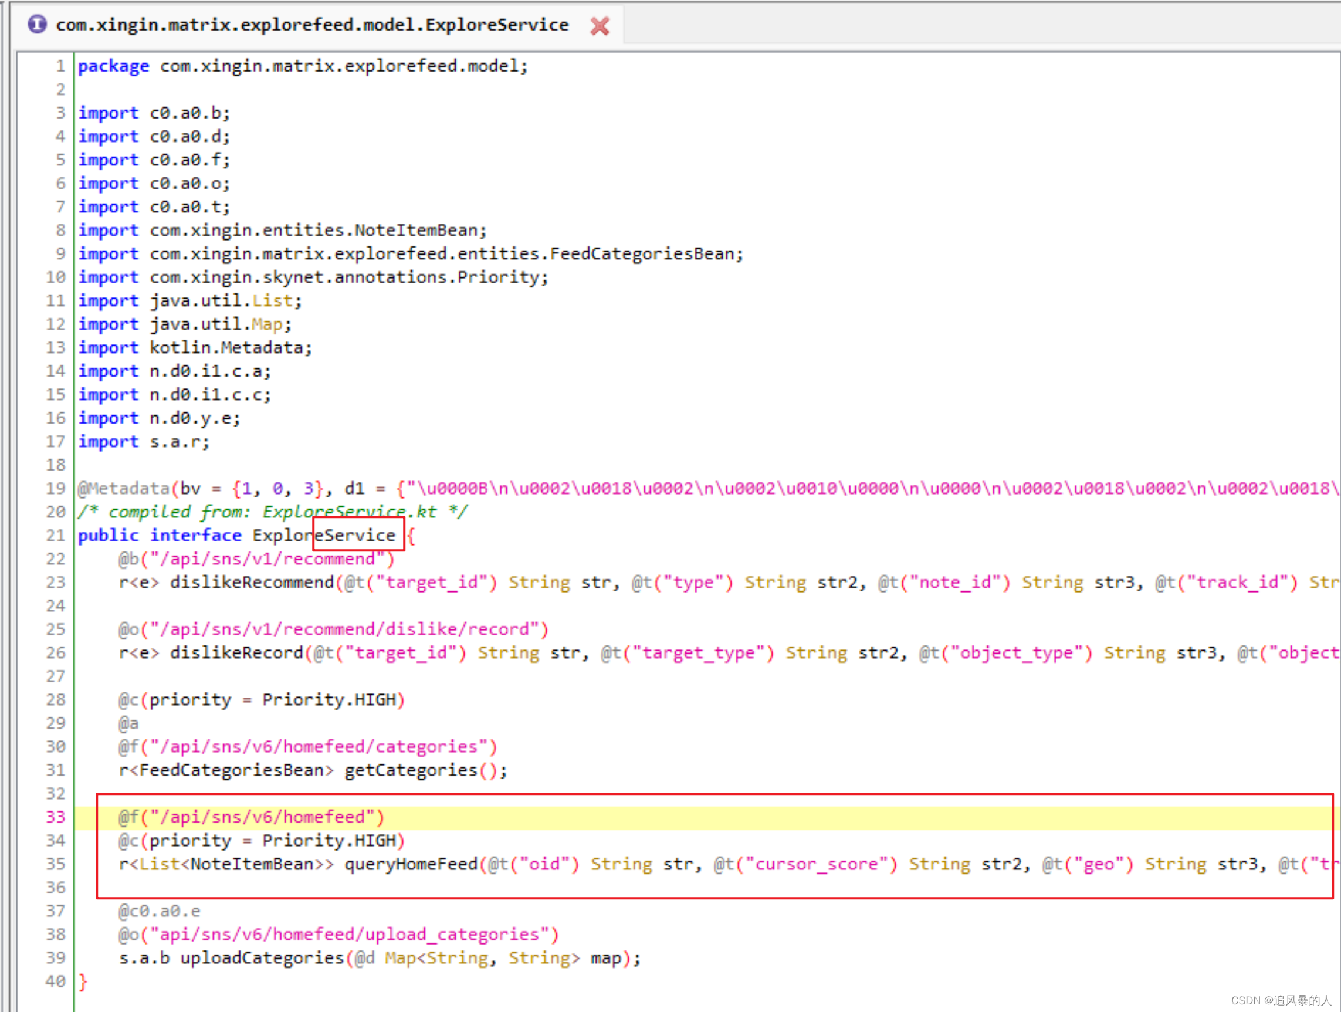Click NoteItemBean in the line 8 import

click(416, 231)
